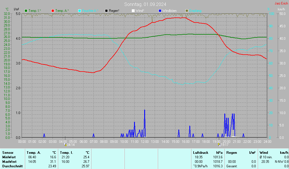Viewport: 289px width, 169px height.
Task: Click the green Temp. I. legend swatch
Action: [26, 11]
